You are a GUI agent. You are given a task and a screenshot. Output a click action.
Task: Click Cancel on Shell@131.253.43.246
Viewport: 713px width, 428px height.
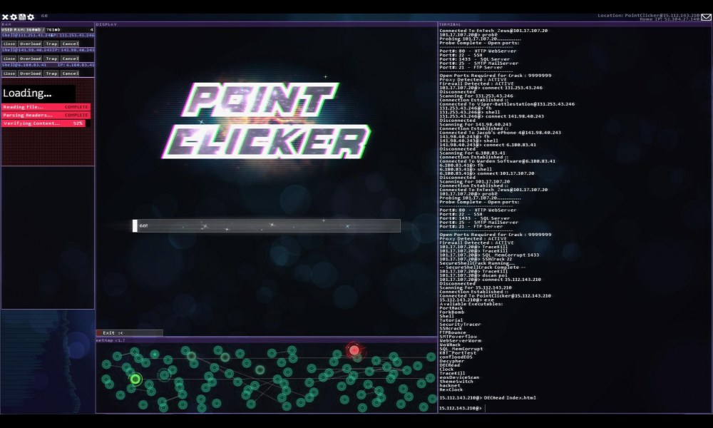pos(70,44)
